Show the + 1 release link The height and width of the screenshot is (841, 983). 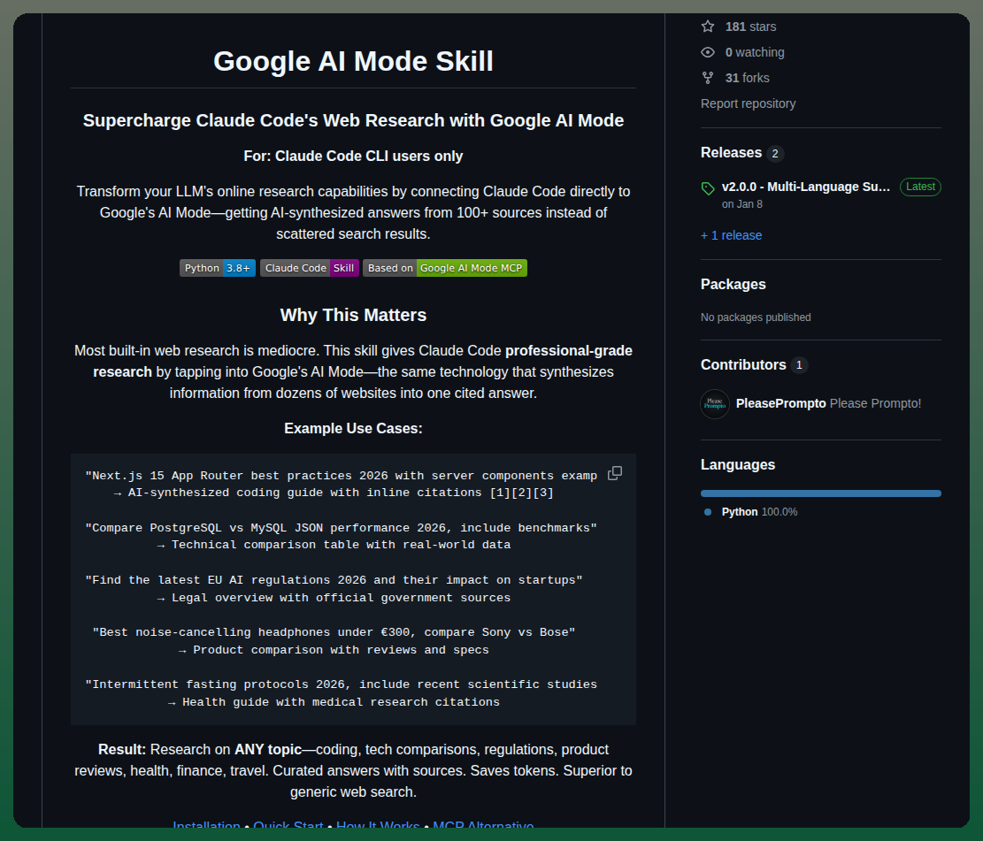731,235
